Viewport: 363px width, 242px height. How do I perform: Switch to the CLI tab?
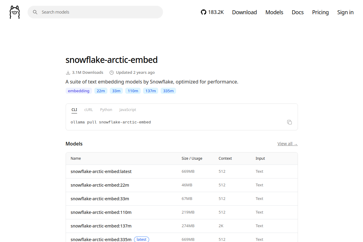pyautogui.click(x=74, y=110)
